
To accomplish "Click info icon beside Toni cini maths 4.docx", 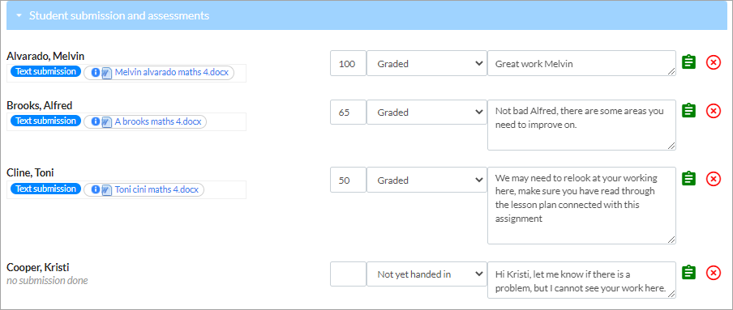I will click(95, 189).
